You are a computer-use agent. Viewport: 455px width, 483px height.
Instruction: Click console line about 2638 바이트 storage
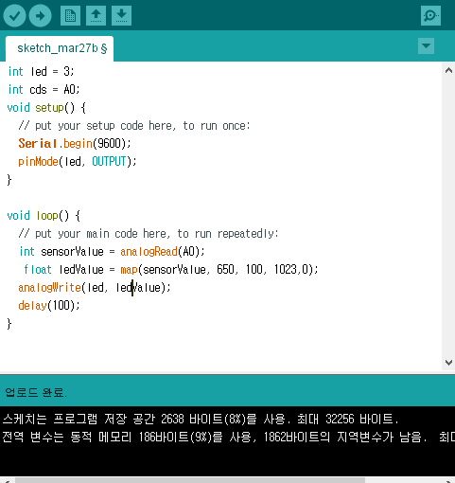(201, 419)
